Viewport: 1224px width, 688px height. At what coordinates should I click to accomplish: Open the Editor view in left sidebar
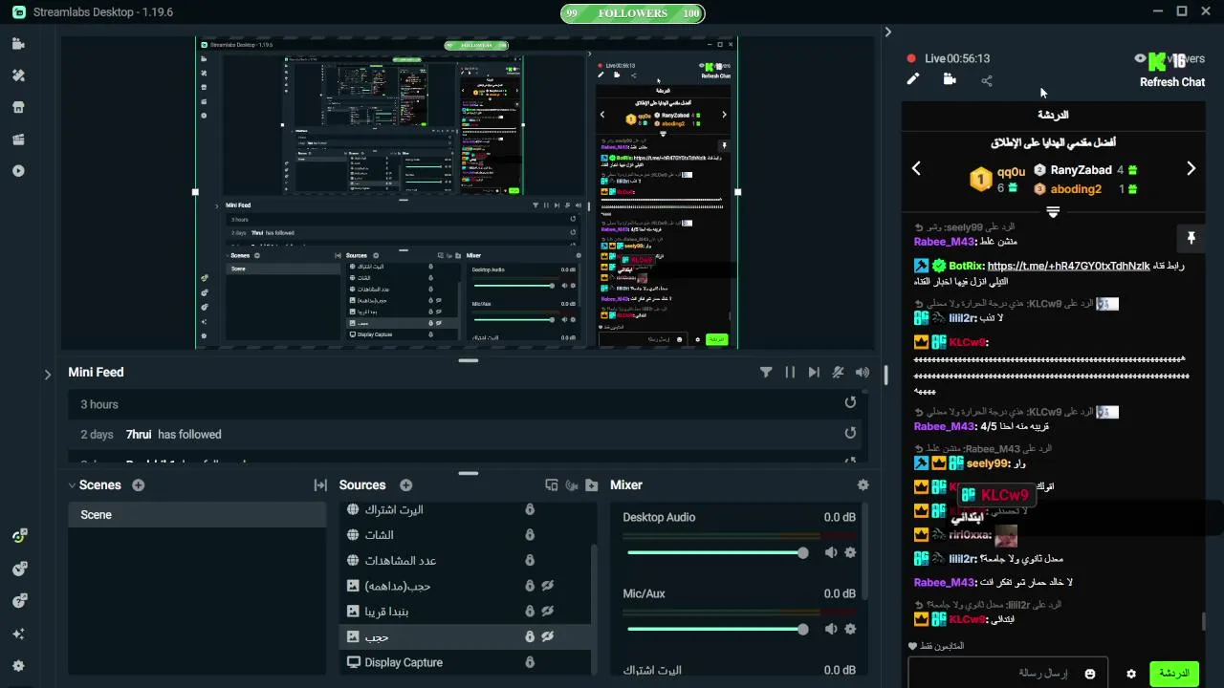click(18, 44)
